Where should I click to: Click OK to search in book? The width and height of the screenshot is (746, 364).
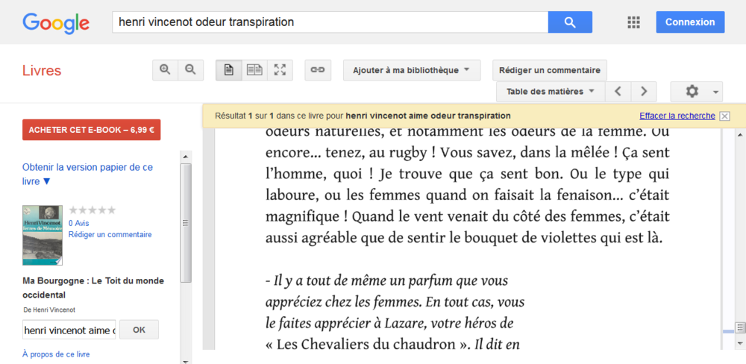(139, 330)
